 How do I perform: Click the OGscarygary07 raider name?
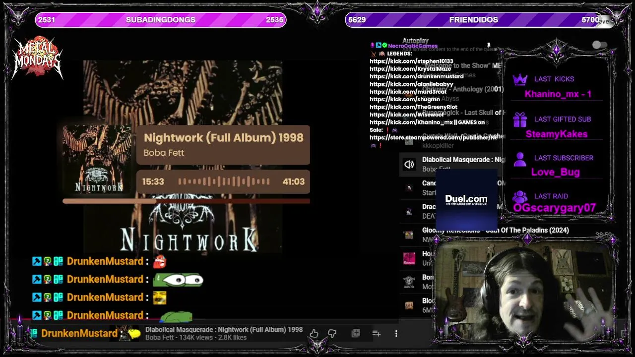pos(555,208)
